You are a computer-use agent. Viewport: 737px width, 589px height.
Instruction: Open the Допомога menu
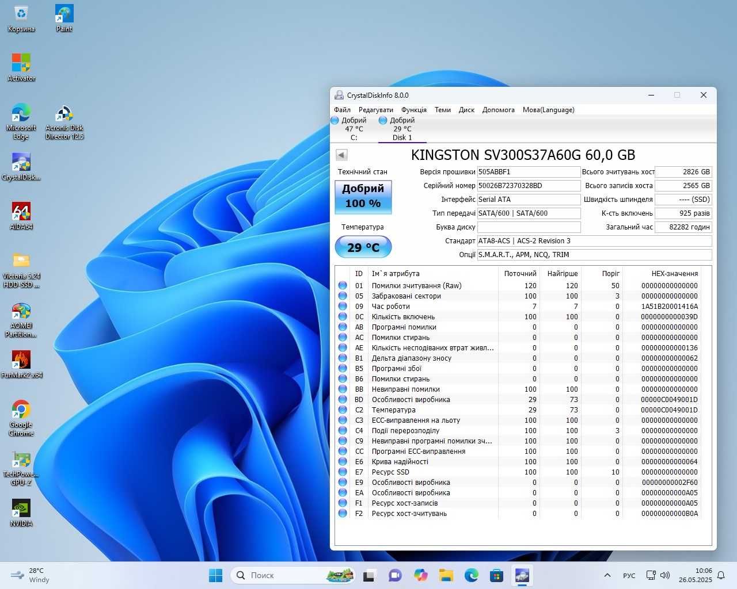[499, 110]
